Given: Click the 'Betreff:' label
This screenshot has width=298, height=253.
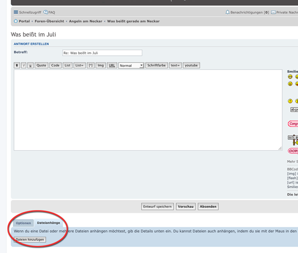Looking at the screenshot, I should coord(21,52).
